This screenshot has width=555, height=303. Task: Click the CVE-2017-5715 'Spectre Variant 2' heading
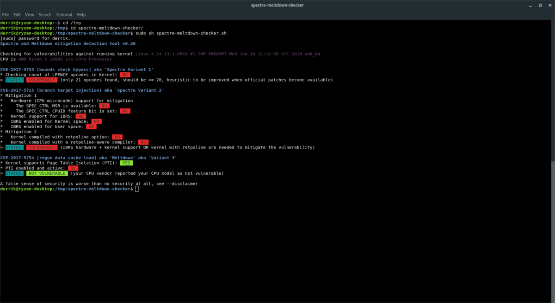pyautogui.click(x=82, y=90)
